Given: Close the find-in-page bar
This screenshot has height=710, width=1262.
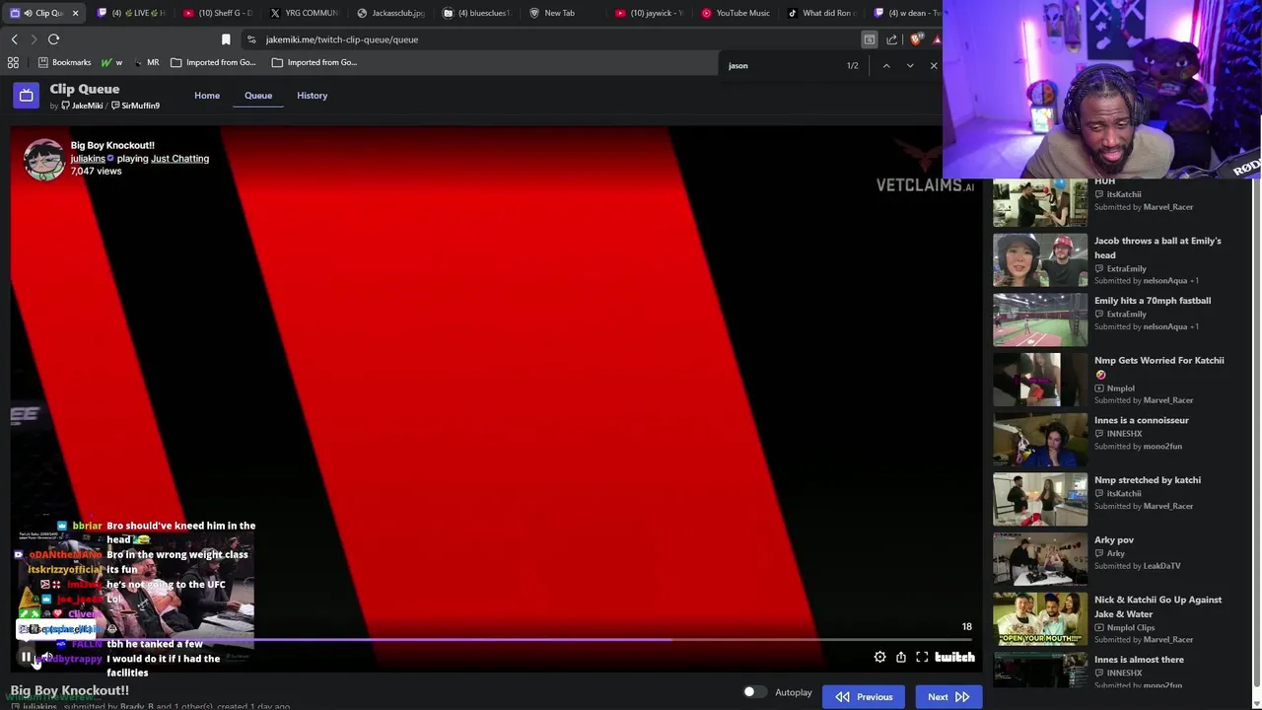Looking at the screenshot, I should (x=933, y=66).
